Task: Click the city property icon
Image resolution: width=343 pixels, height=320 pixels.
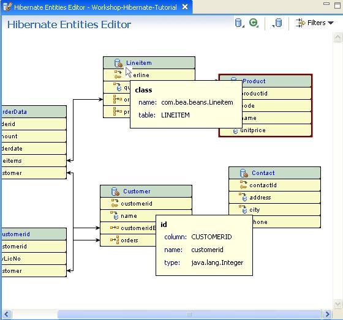Action: click(x=243, y=209)
